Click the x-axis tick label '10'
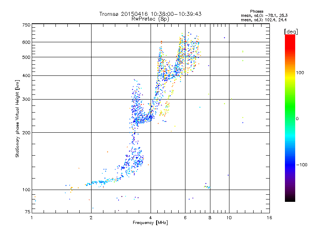 pyautogui.click(x=229, y=218)
